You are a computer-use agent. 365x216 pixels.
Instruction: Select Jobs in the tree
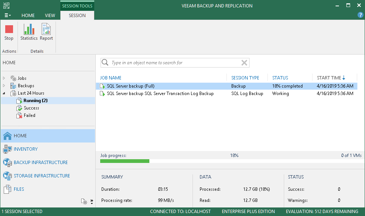[22, 78]
